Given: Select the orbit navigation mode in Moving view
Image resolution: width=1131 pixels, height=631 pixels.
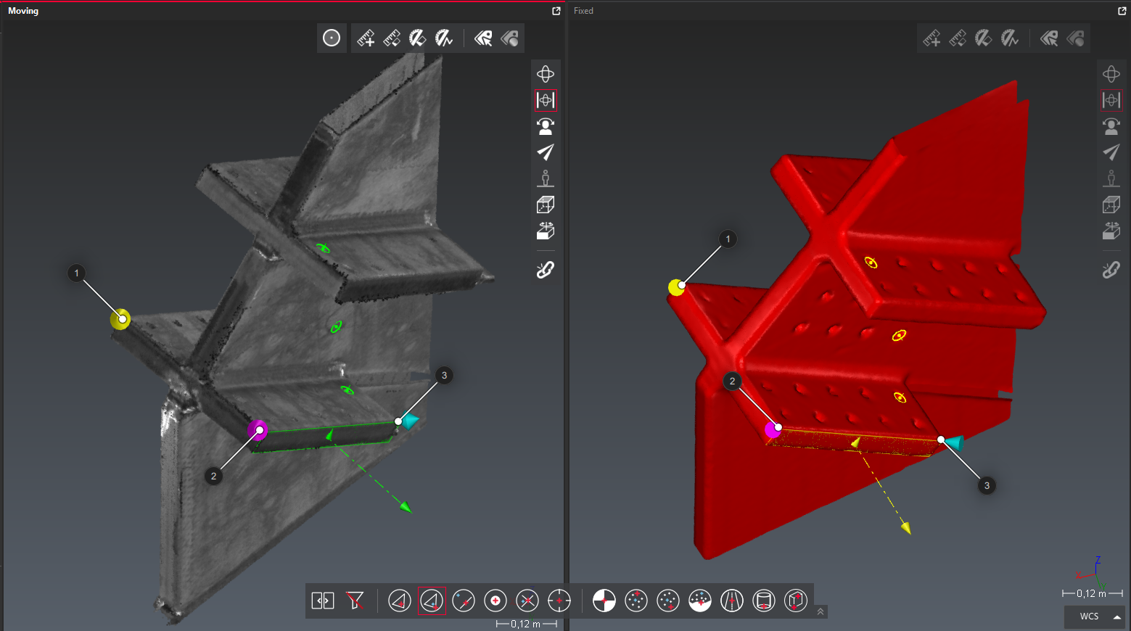Looking at the screenshot, I should click(x=546, y=74).
